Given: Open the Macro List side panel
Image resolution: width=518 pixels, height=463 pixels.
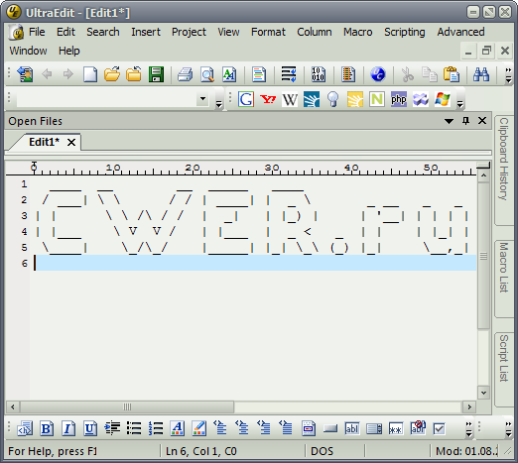Looking at the screenshot, I should 503,267.
